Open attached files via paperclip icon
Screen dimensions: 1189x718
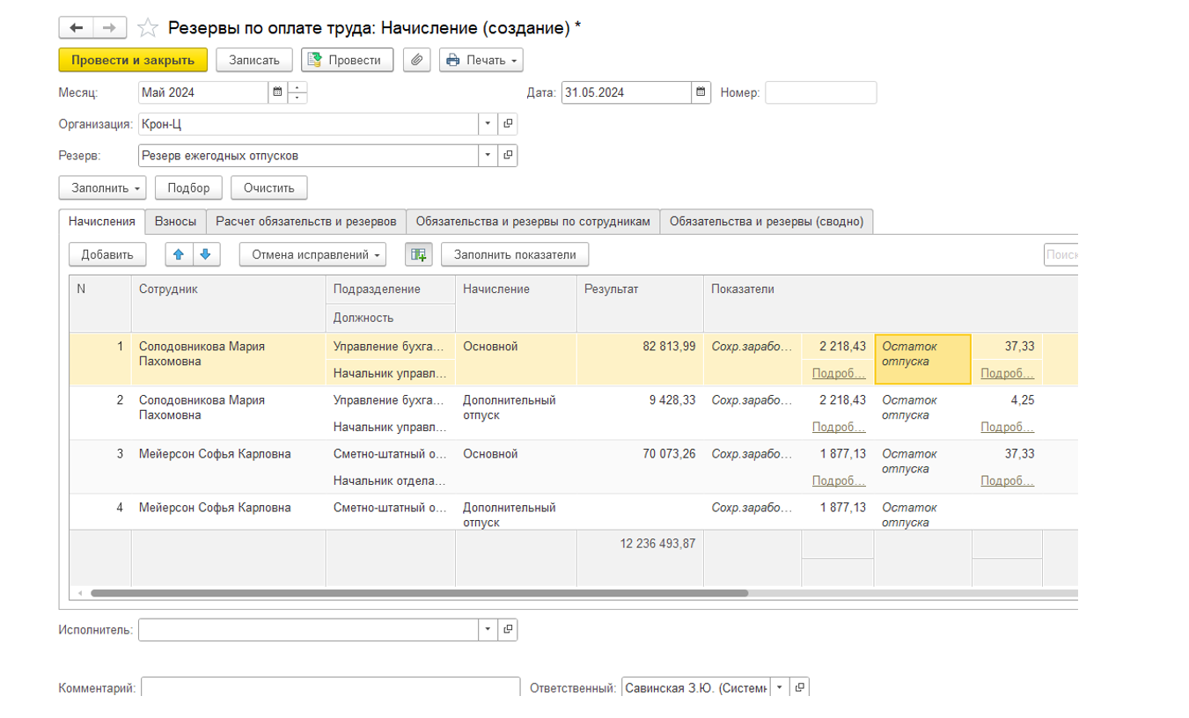417,60
